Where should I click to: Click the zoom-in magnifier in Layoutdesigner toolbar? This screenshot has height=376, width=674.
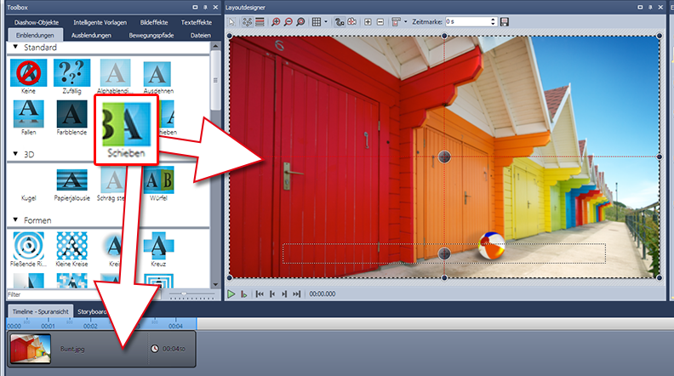point(276,21)
